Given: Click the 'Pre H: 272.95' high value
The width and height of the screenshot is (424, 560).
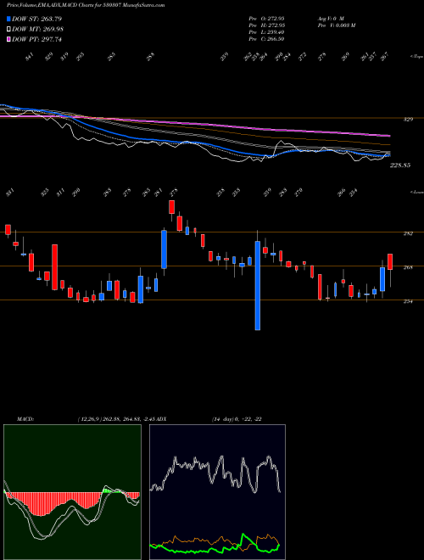Looking at the screenshot, I should pyautogui.click(x=266, y=25).
